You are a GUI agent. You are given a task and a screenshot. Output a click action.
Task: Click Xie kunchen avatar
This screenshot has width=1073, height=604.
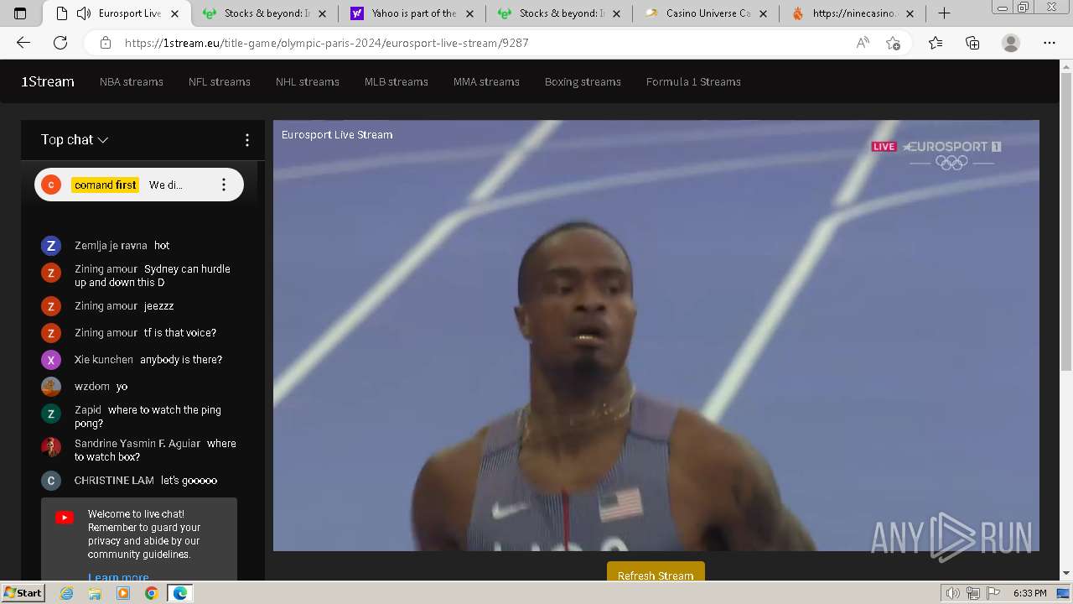(x=51, y=360)
